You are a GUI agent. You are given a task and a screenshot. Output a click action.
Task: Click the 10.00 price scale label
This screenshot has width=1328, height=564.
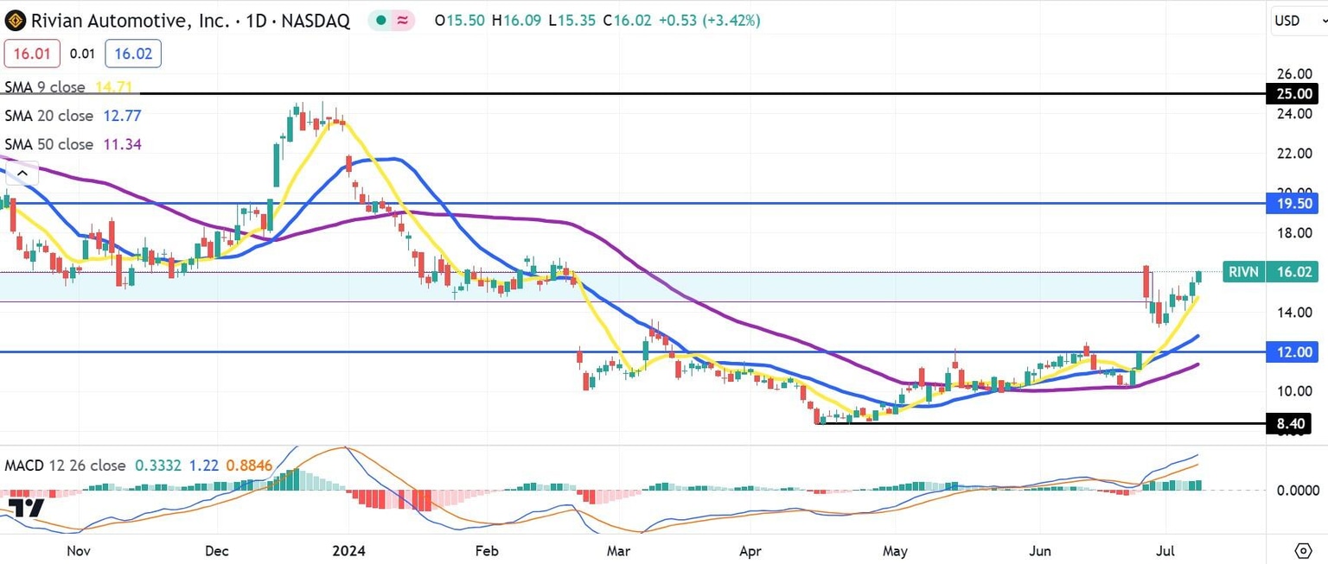pos(1294,390)
